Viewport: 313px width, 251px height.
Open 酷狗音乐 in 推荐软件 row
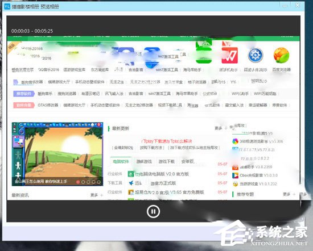pyautogui.click(x=45, y=94)
